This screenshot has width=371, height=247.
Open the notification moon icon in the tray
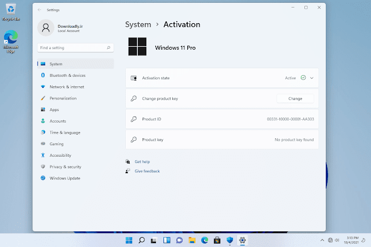(x=363, y=240)
